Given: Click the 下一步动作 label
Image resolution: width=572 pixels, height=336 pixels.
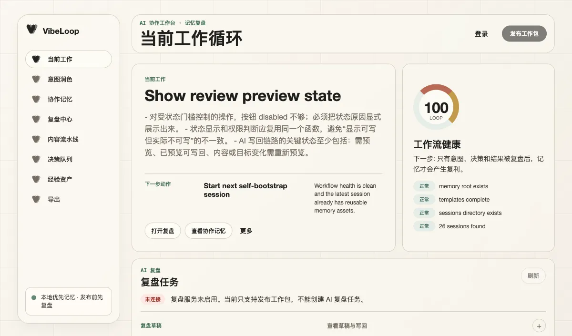Looking at the screenshot, I should 158,184.
